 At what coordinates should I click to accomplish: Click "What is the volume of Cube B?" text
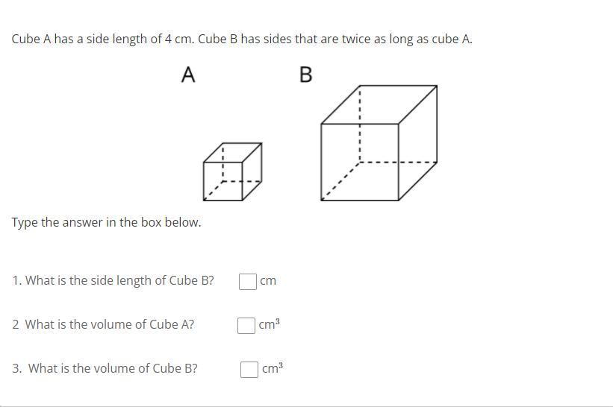pyautogui.click(x=113, y=368)
